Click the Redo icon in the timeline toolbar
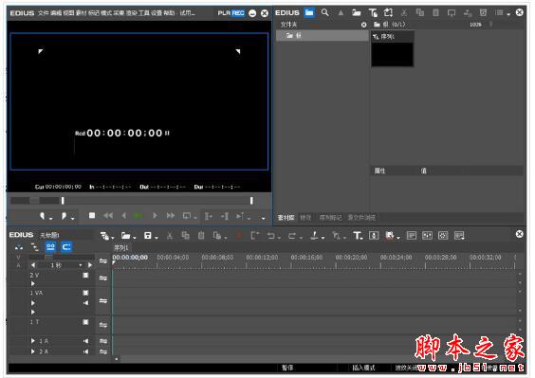The image size is (535, 378). click(292, 235)
